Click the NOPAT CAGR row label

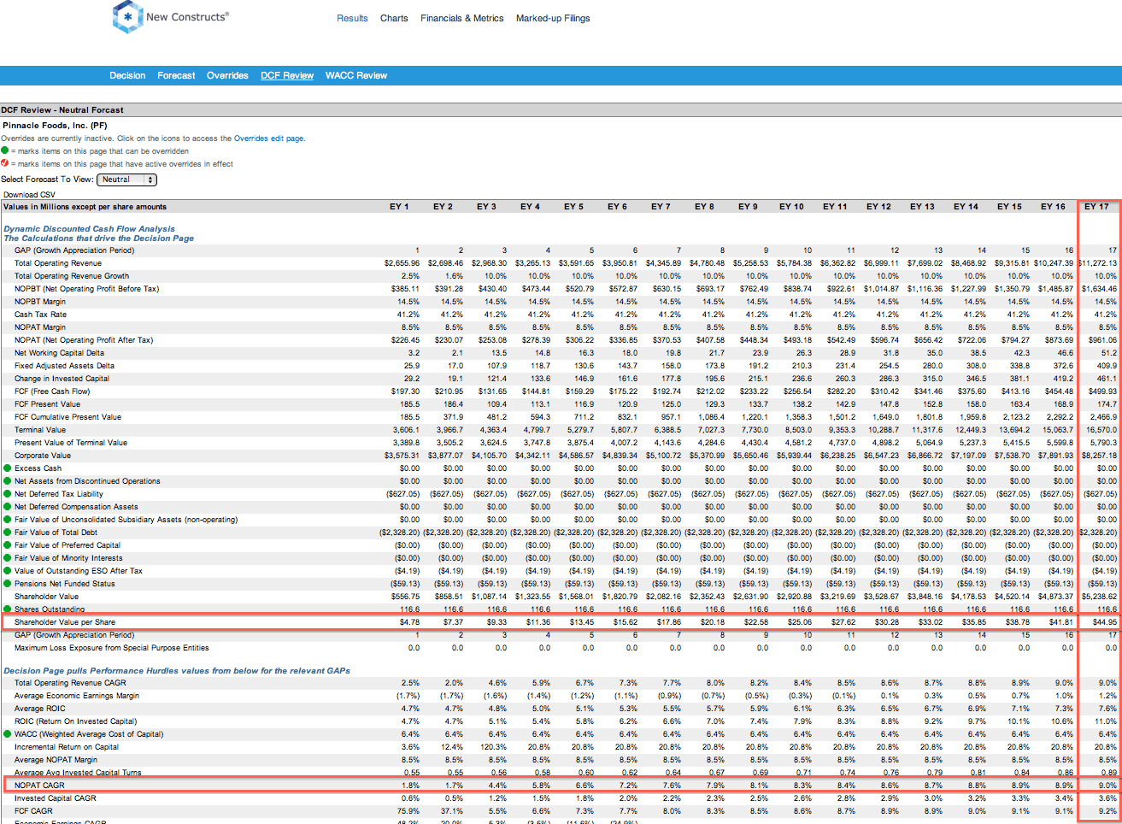39,786
